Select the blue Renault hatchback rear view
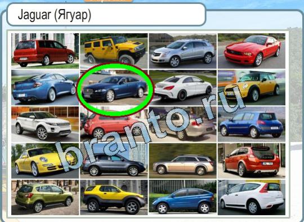The height and width of the screenshot is (222, 304). click(252, 124)
